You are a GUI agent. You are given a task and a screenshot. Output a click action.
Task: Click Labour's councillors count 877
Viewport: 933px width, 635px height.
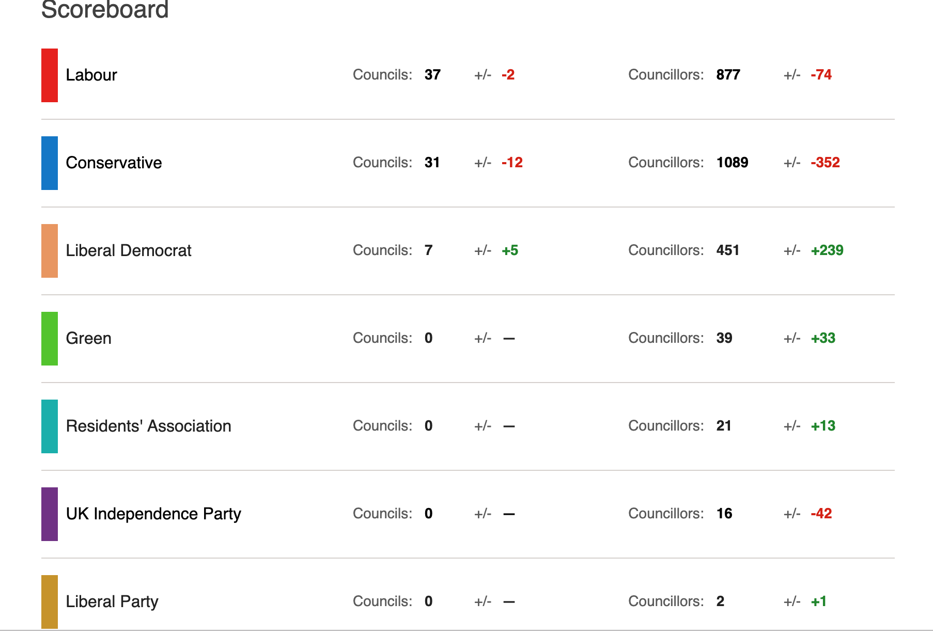click(x=728, y=75)
